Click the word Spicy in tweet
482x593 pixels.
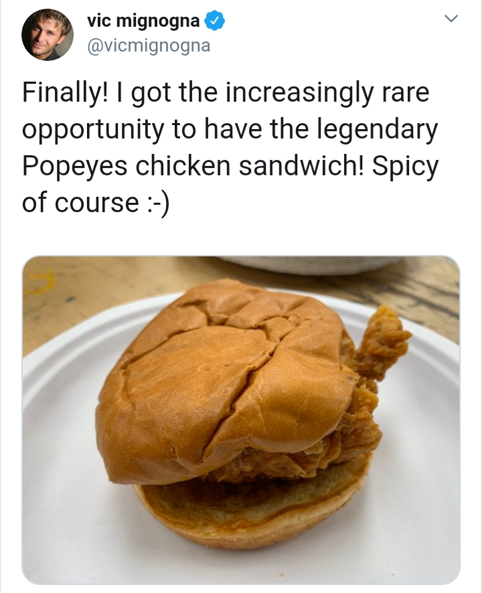(x=405, y=167)
